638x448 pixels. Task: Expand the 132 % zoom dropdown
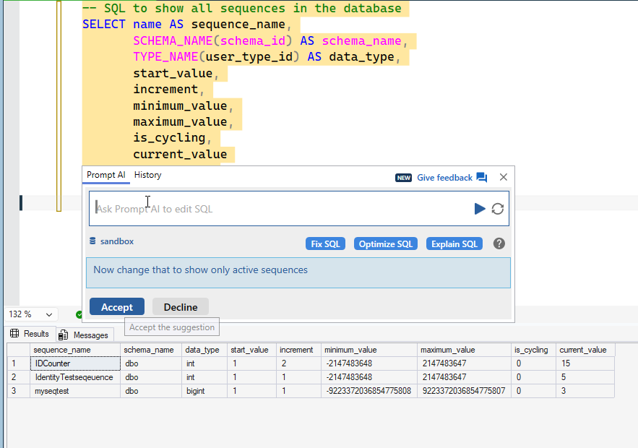pyautogui.click(x=49, y=315)
